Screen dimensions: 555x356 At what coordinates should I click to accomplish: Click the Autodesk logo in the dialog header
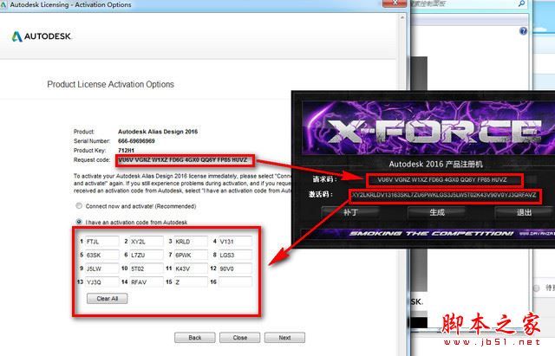click(41, 36)
